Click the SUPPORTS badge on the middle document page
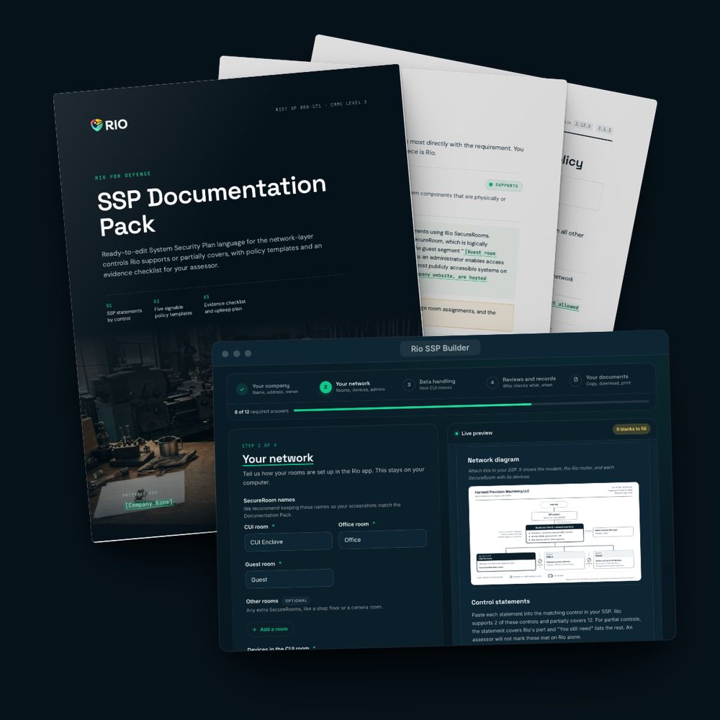The height and width of the screenshot is (720, 720). pyautogui.click(x=504, y=186)
